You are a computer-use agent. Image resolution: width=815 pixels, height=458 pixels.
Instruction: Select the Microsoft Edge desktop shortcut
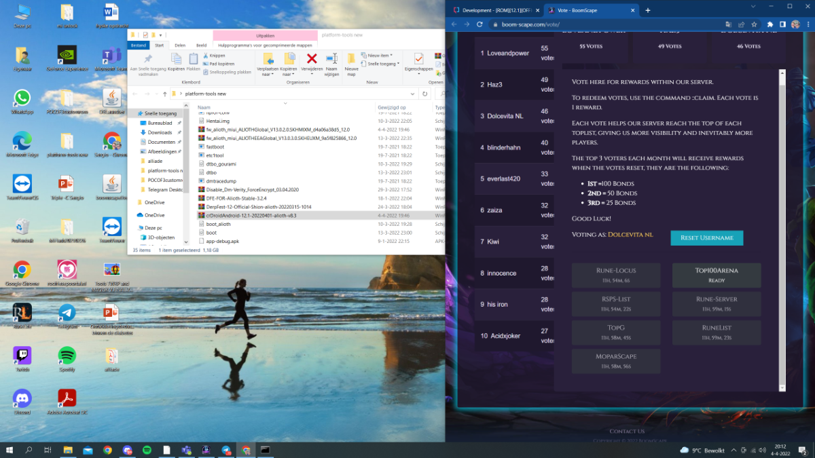click(22, 145)
